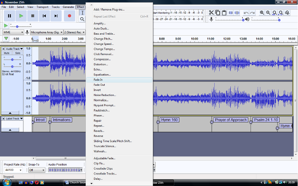Zoom out on the timeline
The height and width of the screenshot is (186, 298).
click(x=268, y=13)
